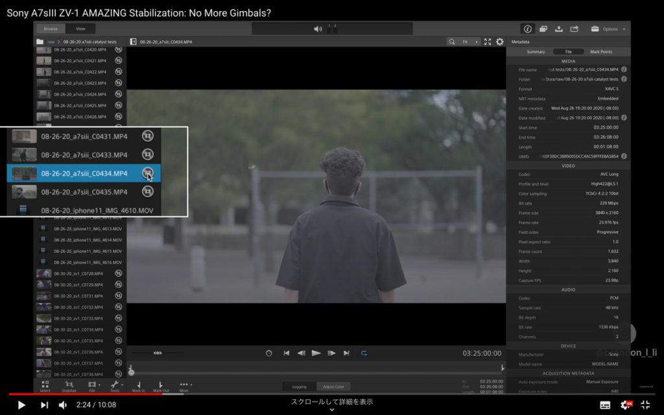The width and height of the screenshot is (664, 415).
Task: Click the YouTube red progress bar
Action: coord(84,394)
